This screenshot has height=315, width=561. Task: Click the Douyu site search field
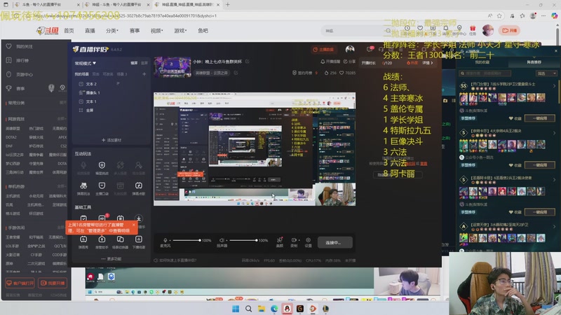coord(353,31)
